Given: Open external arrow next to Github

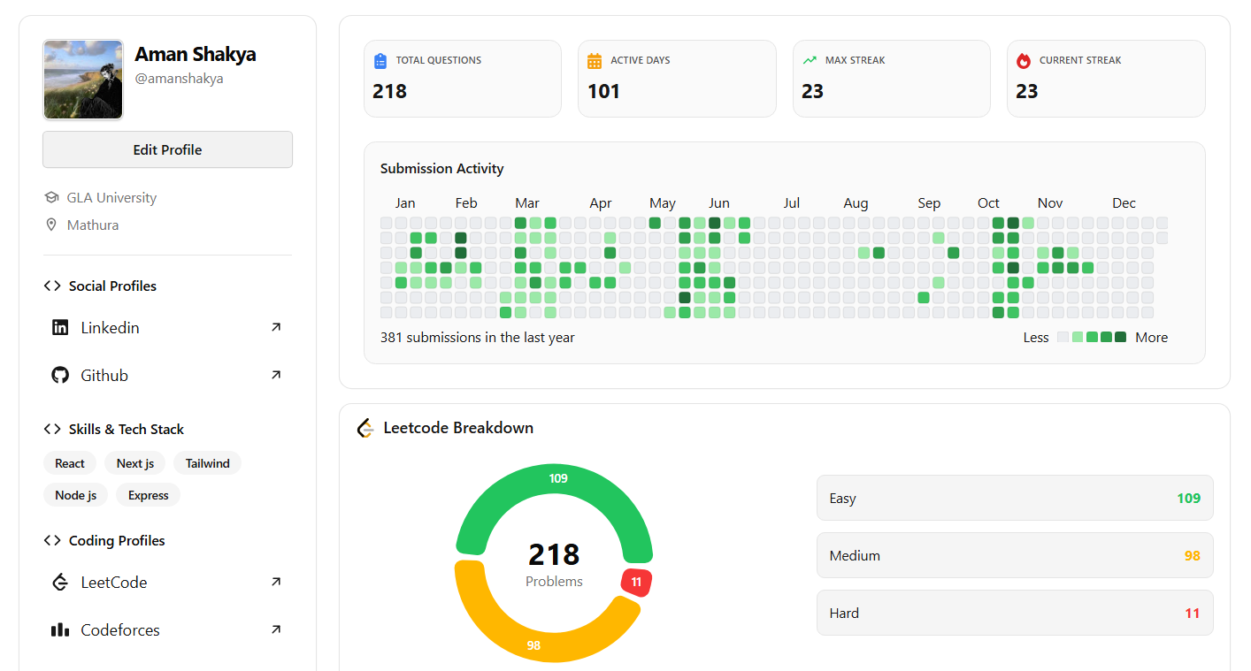Looking at the screenshot, I should pyautogui.click(x=276, y=376).
